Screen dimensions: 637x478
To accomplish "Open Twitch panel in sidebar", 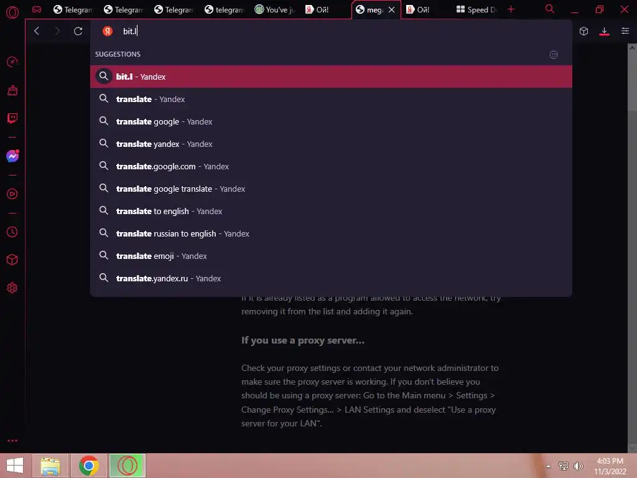I will click(12, 118).
